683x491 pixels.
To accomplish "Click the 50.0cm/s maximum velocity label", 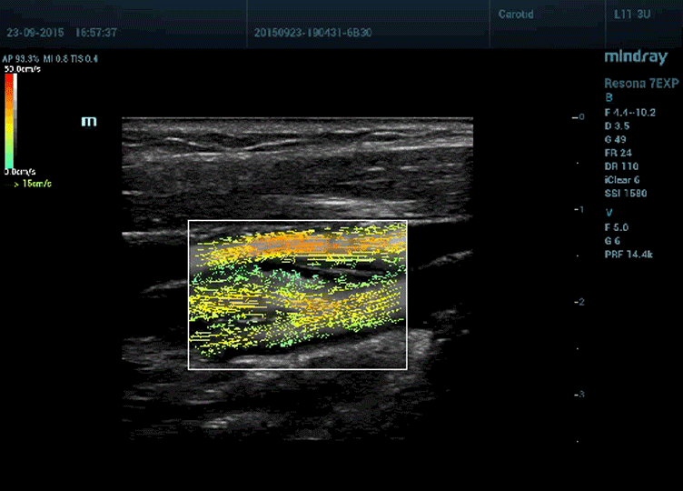I will [x=22, y=68].
